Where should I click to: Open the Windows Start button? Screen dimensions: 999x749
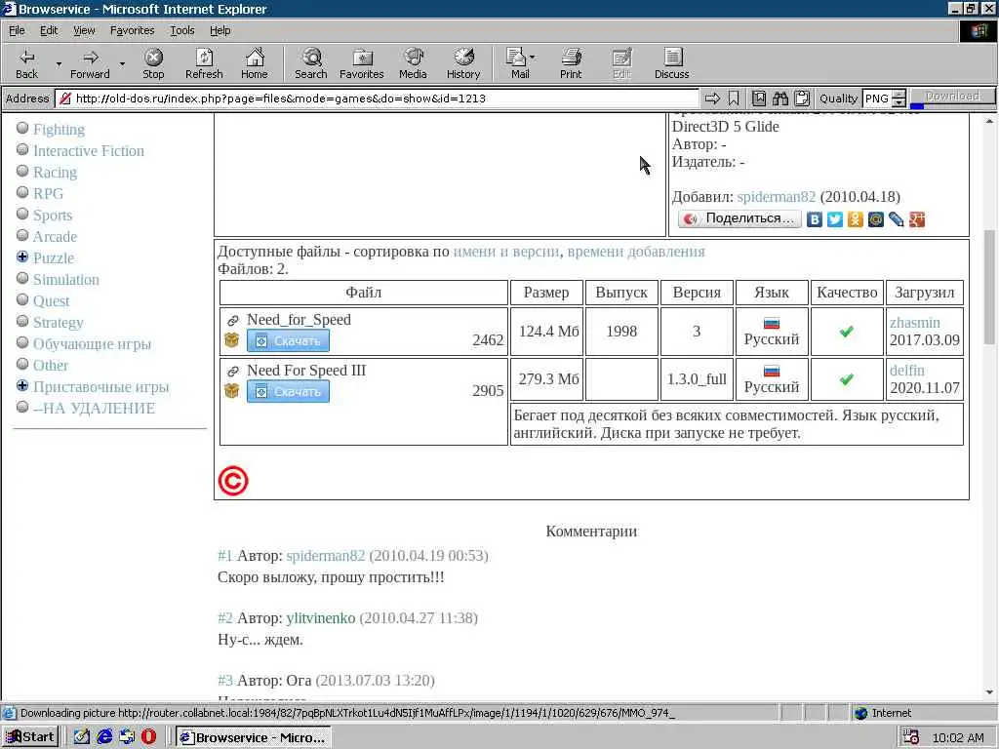coord(30,737)
